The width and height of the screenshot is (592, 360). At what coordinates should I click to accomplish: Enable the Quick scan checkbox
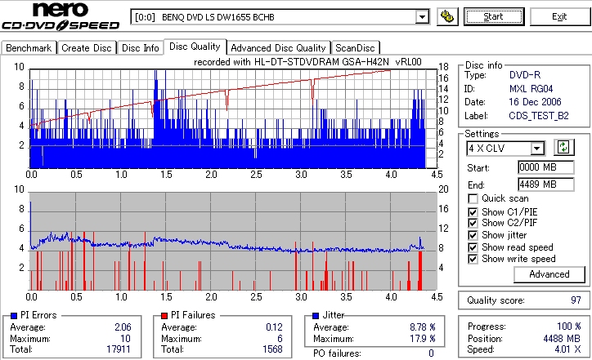tap(473, 198)
